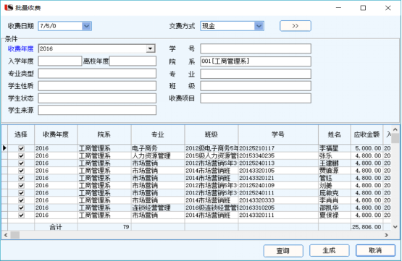Screen dimensions: 402x261
Task: Click the horizontal scrollbar thumb
Action: click(15, 235)
